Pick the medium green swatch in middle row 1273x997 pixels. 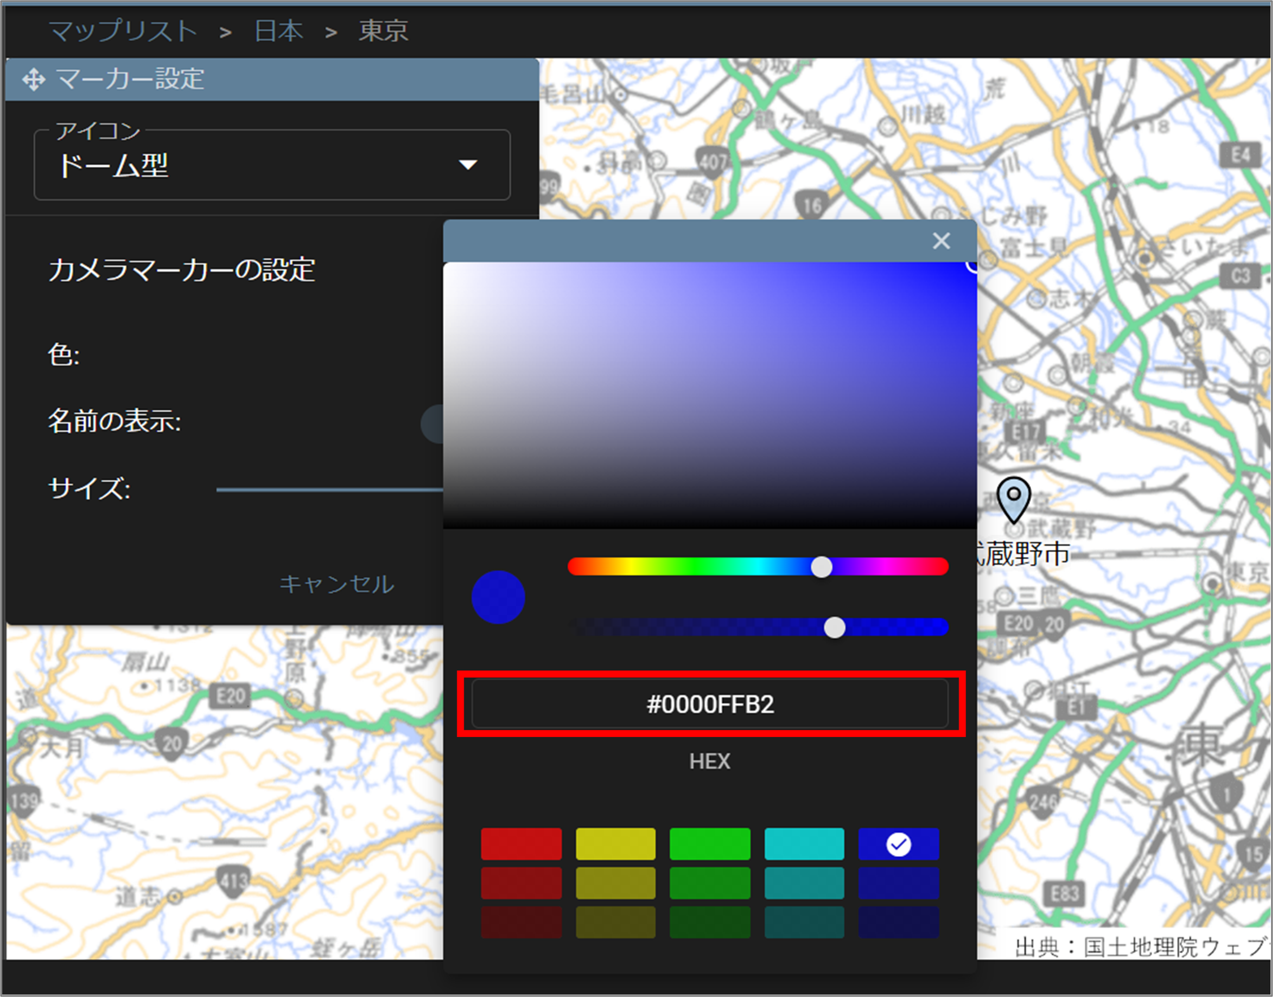[709, 883]
